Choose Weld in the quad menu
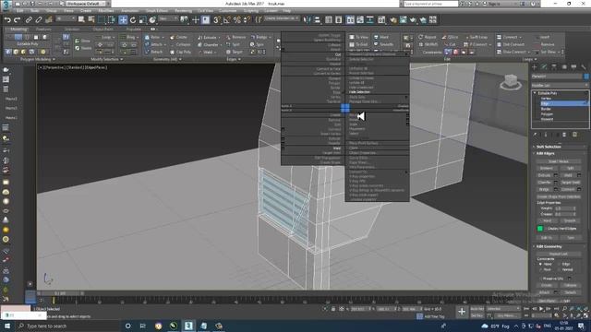 click(337, 148)
